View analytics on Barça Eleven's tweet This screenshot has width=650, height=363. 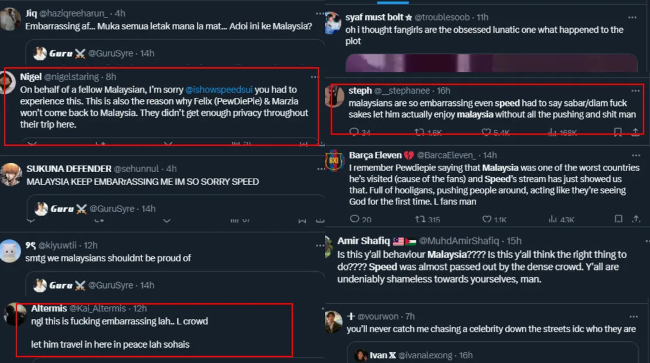552,220
